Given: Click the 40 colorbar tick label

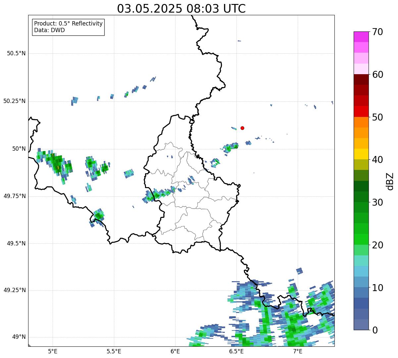Looking at the screenshot, I should tap(377, 160).
